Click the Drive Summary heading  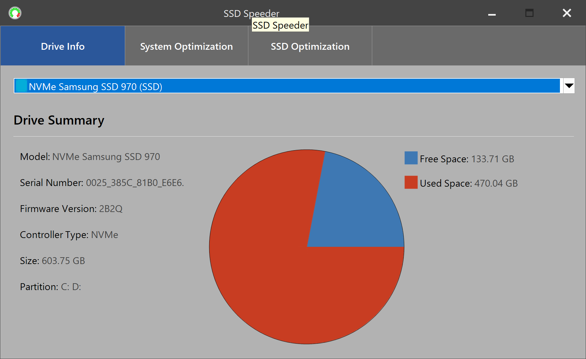[x=59, y=120]
